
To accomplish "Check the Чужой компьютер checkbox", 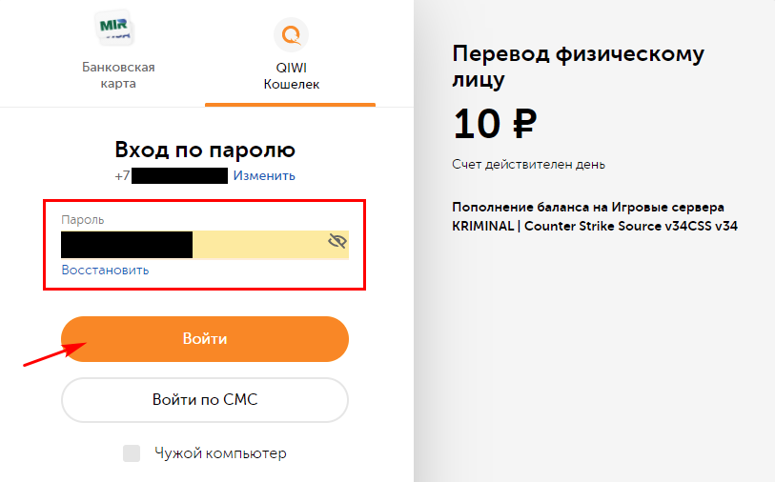I will pos(132,452).
